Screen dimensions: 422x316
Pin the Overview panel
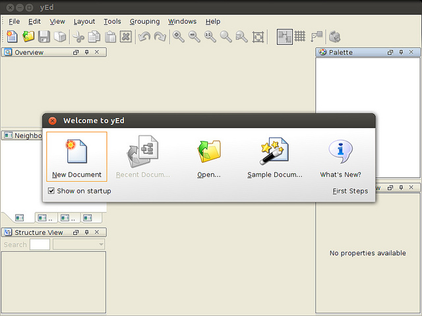(86, 52)
